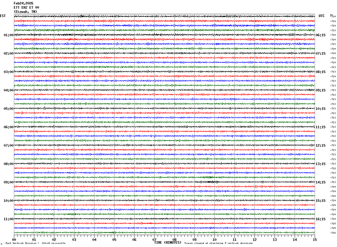Click the 01 minute tick label on the time axis

(x=34, y=239)
